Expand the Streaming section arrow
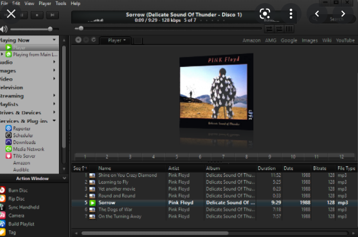358x237 pixels. coord(55,96)
